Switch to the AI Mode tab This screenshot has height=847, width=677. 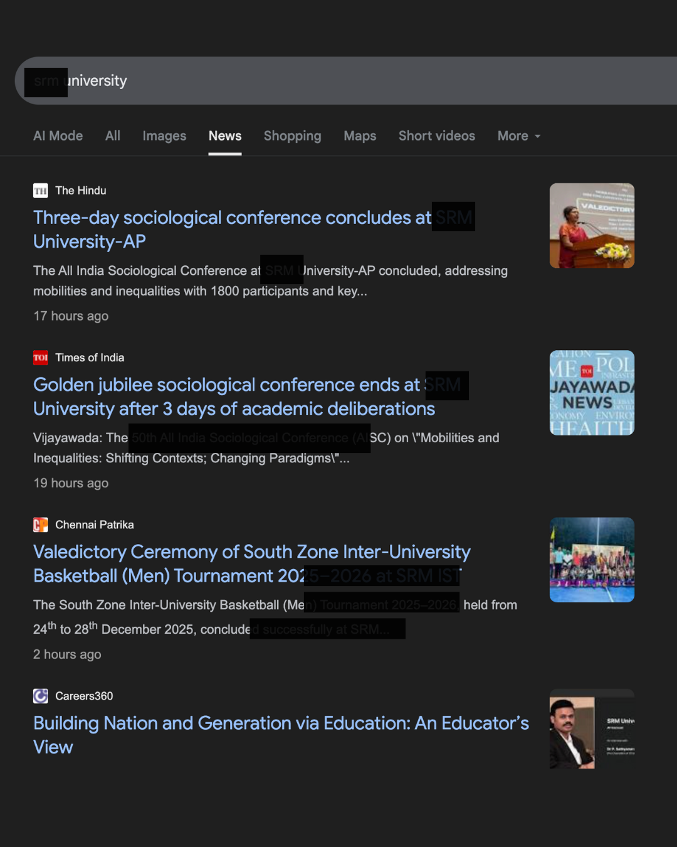click(58, 136)
